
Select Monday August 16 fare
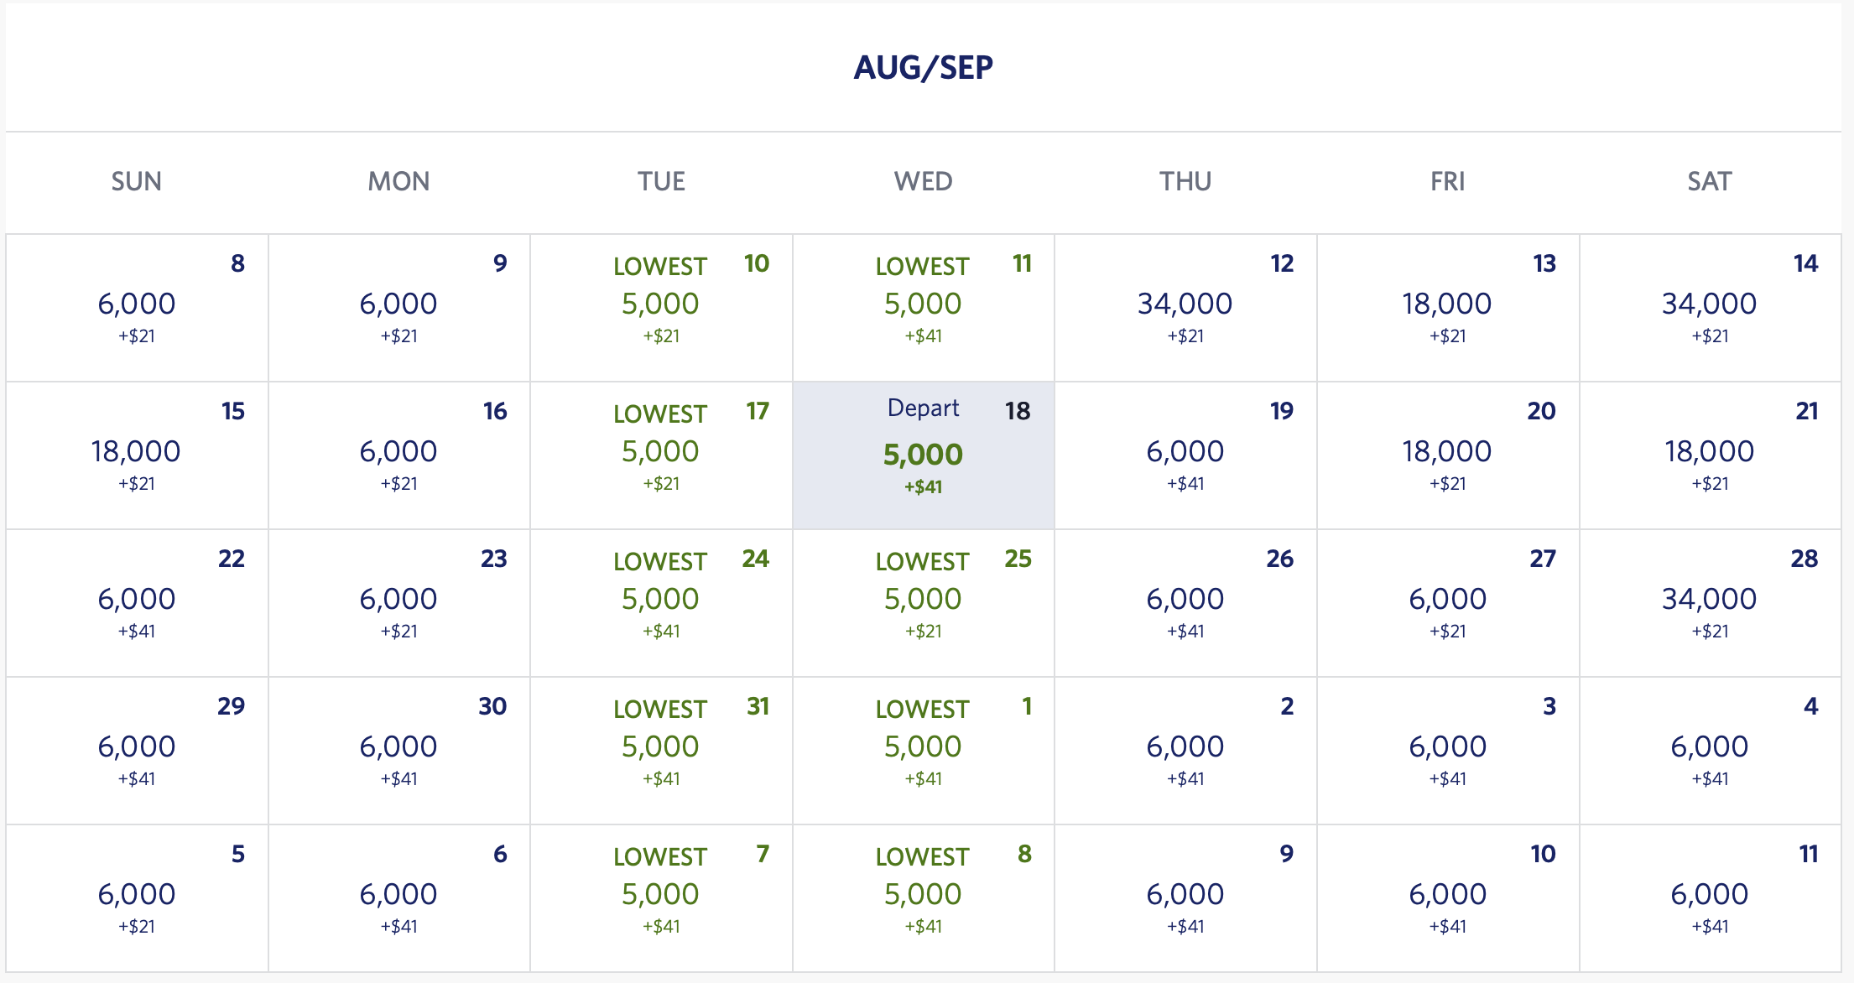400,453
